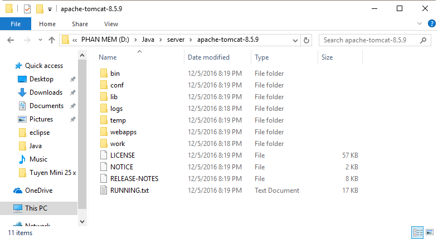This screenshot has height=239, width=438.
Task: Click navigation pane scroll up arrow
Action: tap(82, 55)
